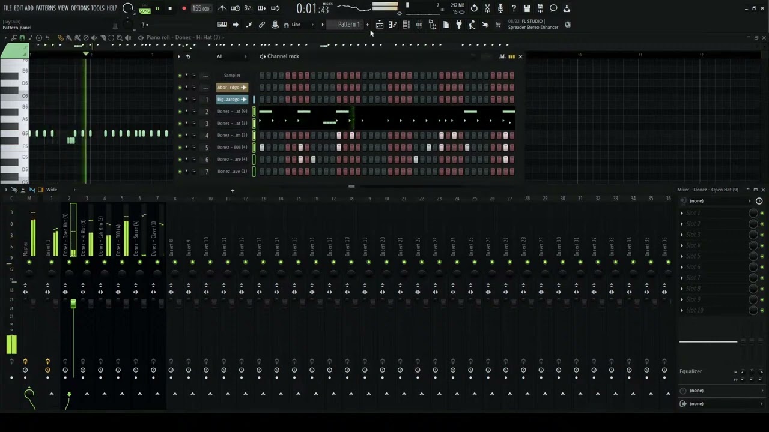This screenshot has width=769, height=432.
Task: Click the link chain icon in toolbar
Action: [262, 25]
